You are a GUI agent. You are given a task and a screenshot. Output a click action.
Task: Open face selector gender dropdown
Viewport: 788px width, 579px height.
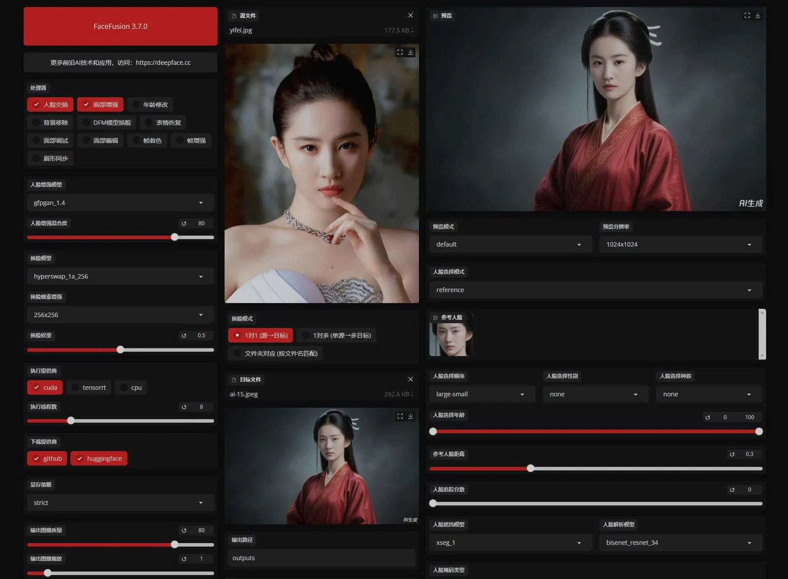pos(595,394)
